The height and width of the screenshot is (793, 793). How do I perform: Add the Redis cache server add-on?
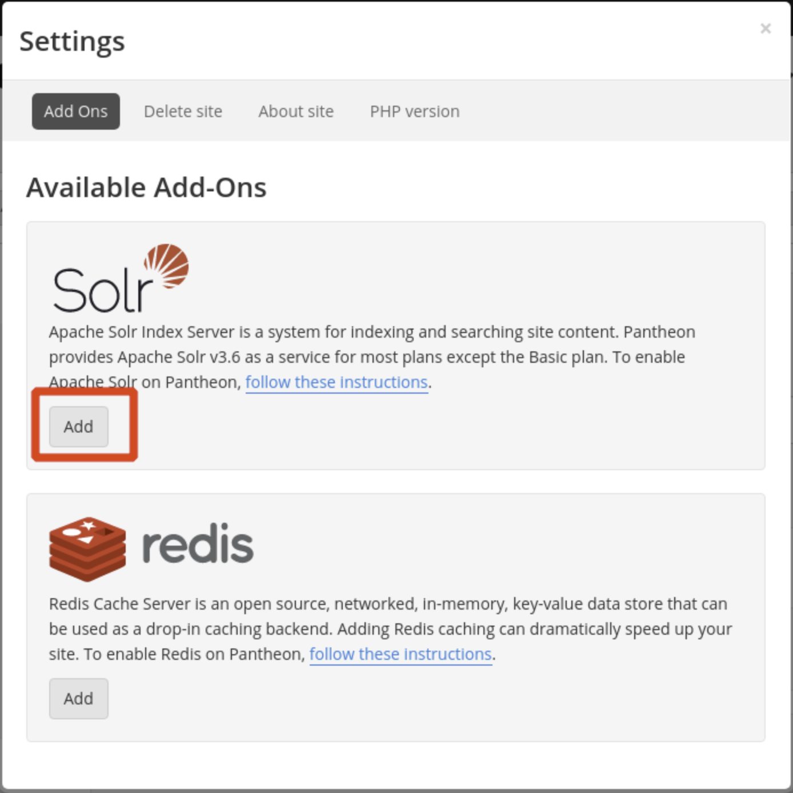(78, 698)
